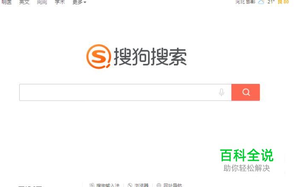Open the 明医 tab
Image resolution: width=295 pixels, height=187 pixels.
[x=6, y=2]
